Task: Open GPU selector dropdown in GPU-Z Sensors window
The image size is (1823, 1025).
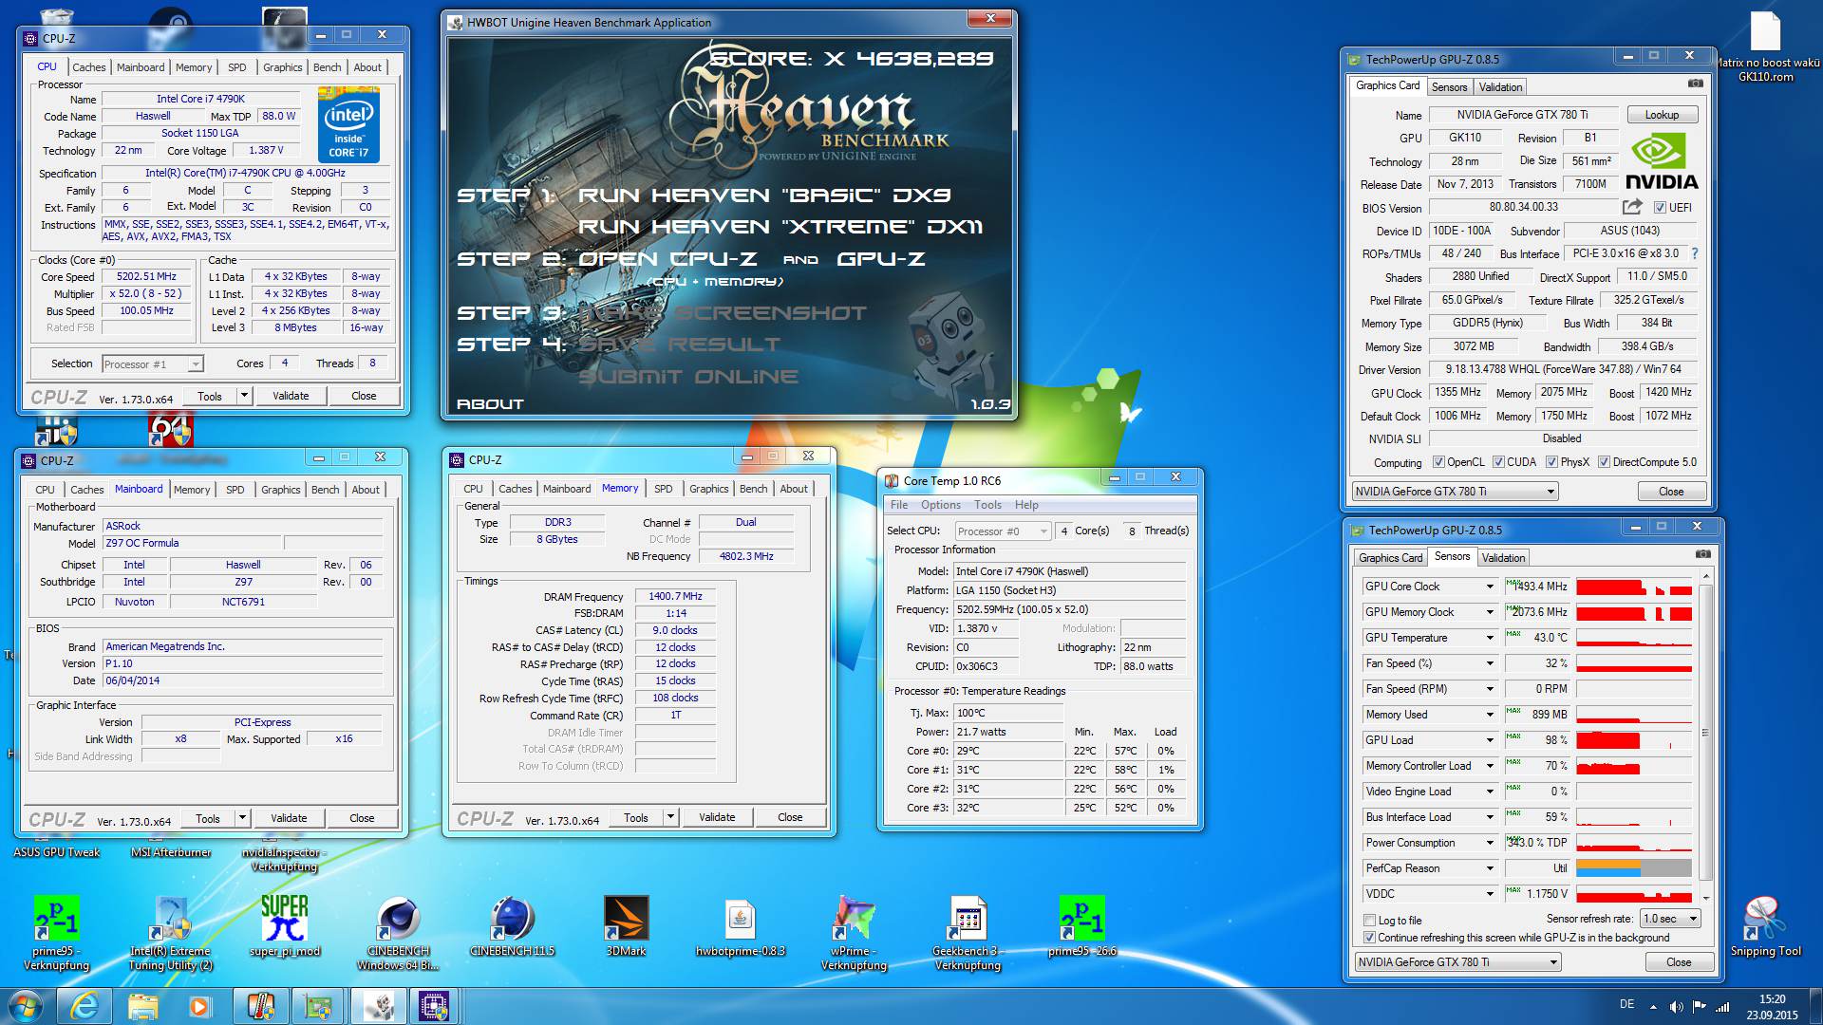Action: (x=1457, y=962)
